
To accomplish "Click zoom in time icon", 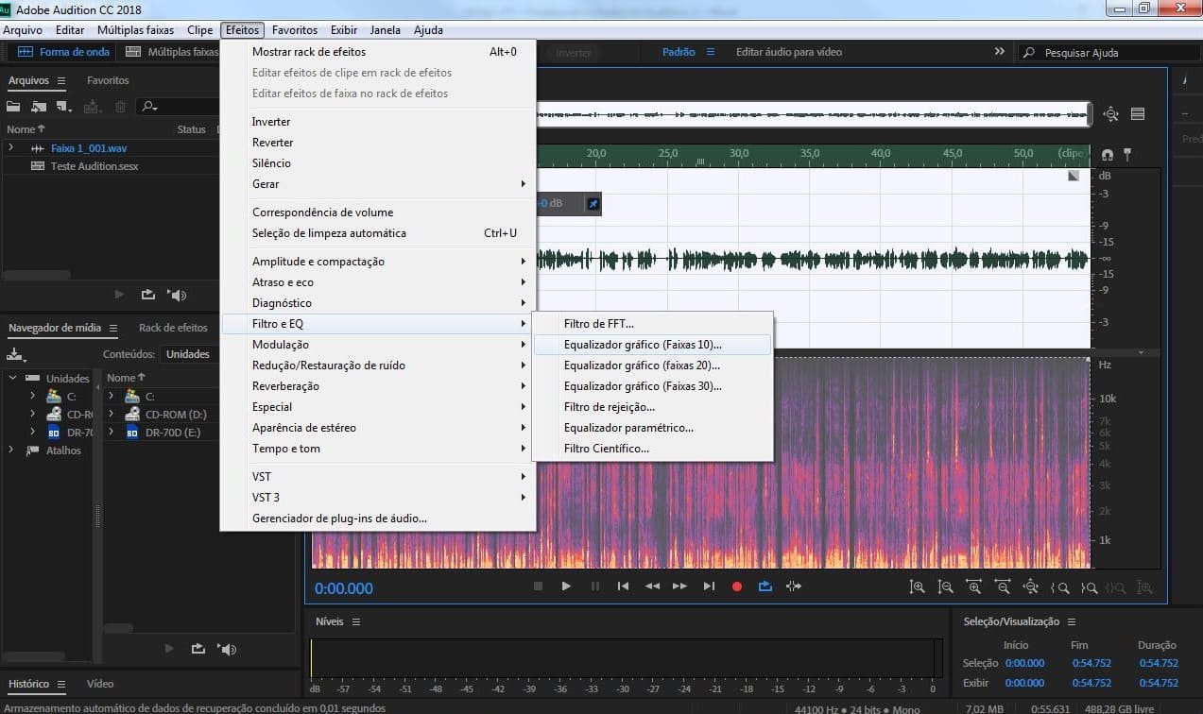I will coord(974,586).
